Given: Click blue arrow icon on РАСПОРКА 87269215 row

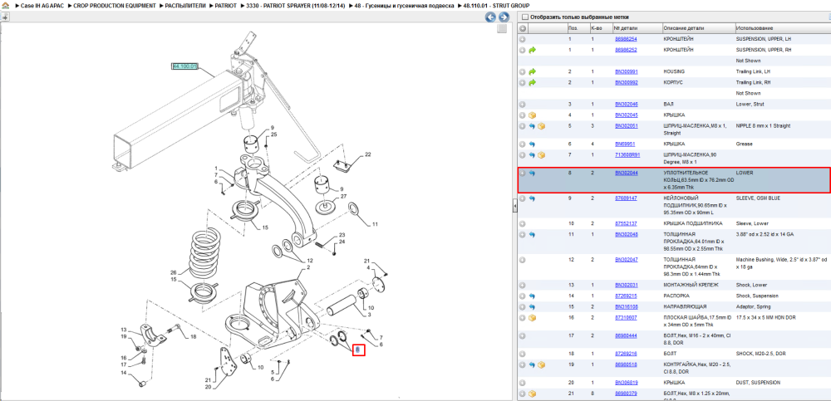Looking at the screenshot, I should click(533, 296).
